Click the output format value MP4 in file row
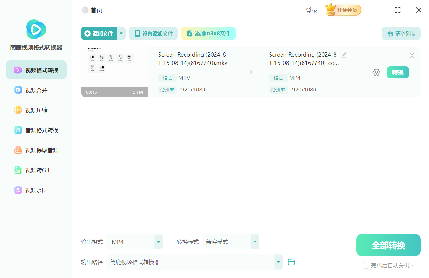 (295, 78)
